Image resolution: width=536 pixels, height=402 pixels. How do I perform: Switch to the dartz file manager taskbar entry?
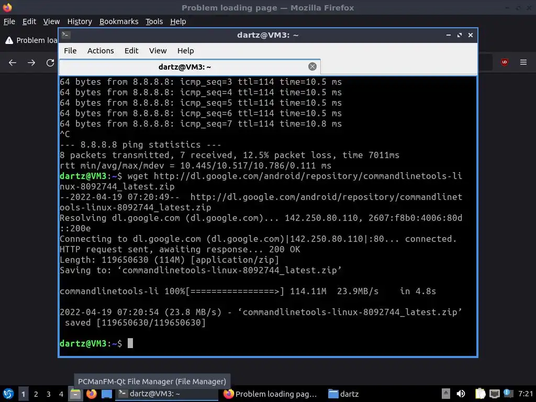click(x=343, y=394)
